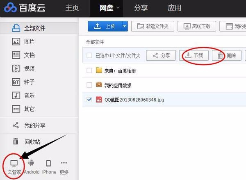Expand the 网盘 tab dropdown chevron
Screen dimensions: 246x180
pyautogui.click(x=118, y=8)
